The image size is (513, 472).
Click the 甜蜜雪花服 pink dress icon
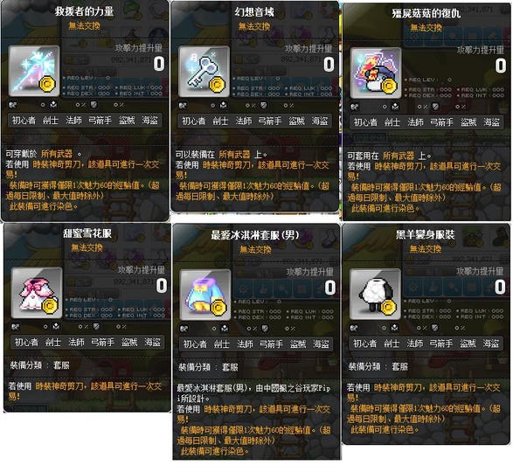pyautogui.click(x=37, y=293)
